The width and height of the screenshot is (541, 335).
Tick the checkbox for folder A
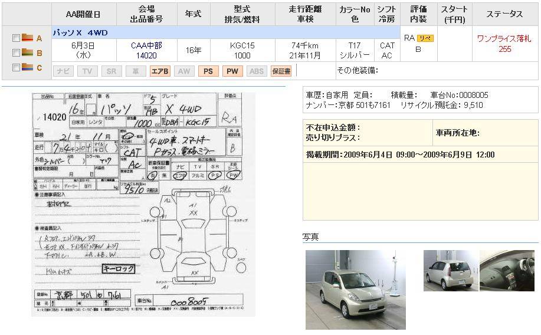click(16, 38)
